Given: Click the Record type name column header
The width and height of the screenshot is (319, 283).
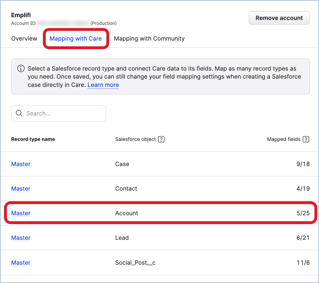Looking at the screenshot, I should coord(33,139).
